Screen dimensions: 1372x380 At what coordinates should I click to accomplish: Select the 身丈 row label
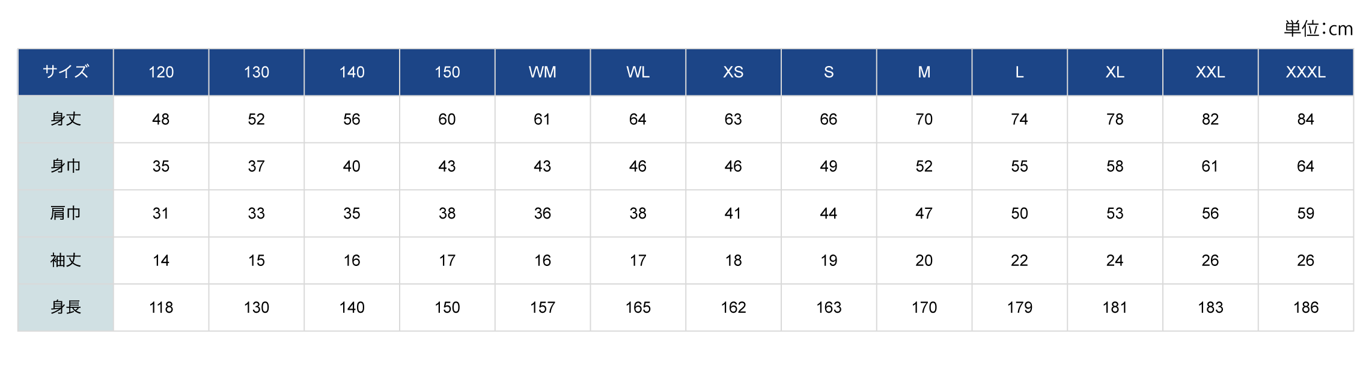coord(66,119)
